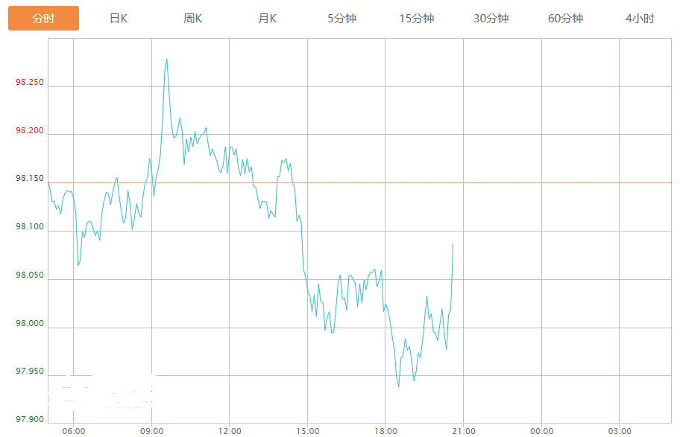Screen dimensions: 680x437
Task: Click the 09:00 time axis label
Action: [151, 431]
